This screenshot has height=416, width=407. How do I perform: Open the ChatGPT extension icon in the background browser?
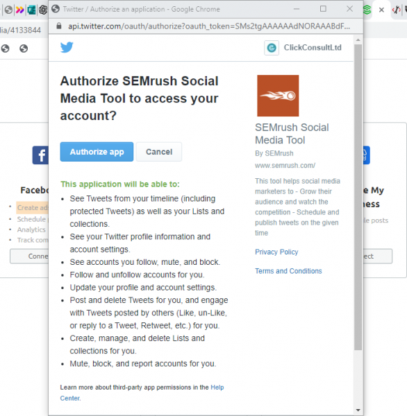pyautogui.click(x=43, y=10)
